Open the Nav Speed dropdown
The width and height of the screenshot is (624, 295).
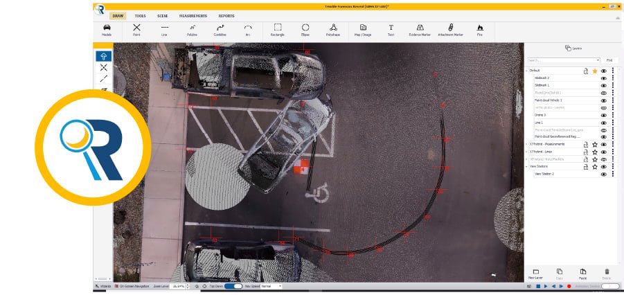(x=280, y=286)
